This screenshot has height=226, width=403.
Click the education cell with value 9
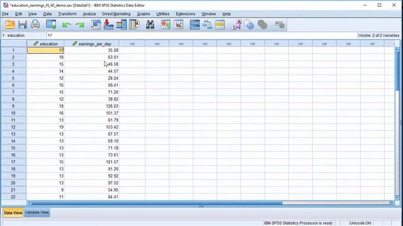[45, 190]
